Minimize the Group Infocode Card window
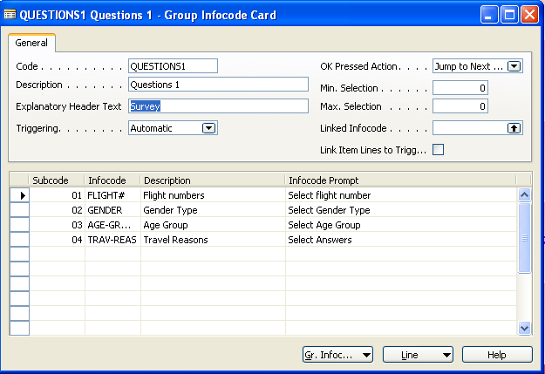Screen dimensions: 545x374 [490, 14]
